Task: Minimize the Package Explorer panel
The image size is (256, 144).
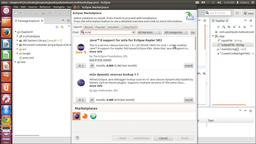Action: tap(63, 20)
